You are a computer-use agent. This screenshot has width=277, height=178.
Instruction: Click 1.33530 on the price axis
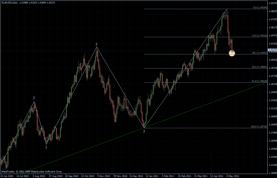coord(273,100)
